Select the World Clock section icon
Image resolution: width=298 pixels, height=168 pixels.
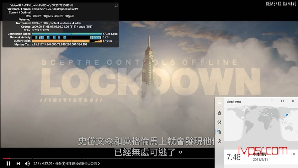tap(219, 132)
